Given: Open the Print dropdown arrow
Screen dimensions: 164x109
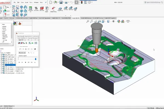Looking at the screenshot, I should coord(69,2).
